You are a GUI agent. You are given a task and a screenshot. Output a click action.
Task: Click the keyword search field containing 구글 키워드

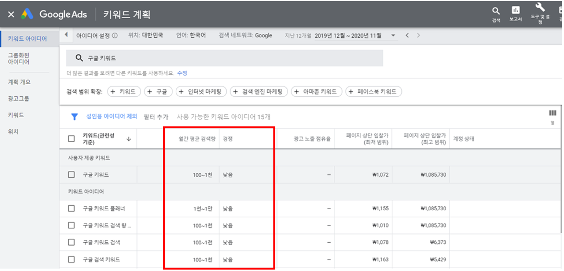[224, 58]
